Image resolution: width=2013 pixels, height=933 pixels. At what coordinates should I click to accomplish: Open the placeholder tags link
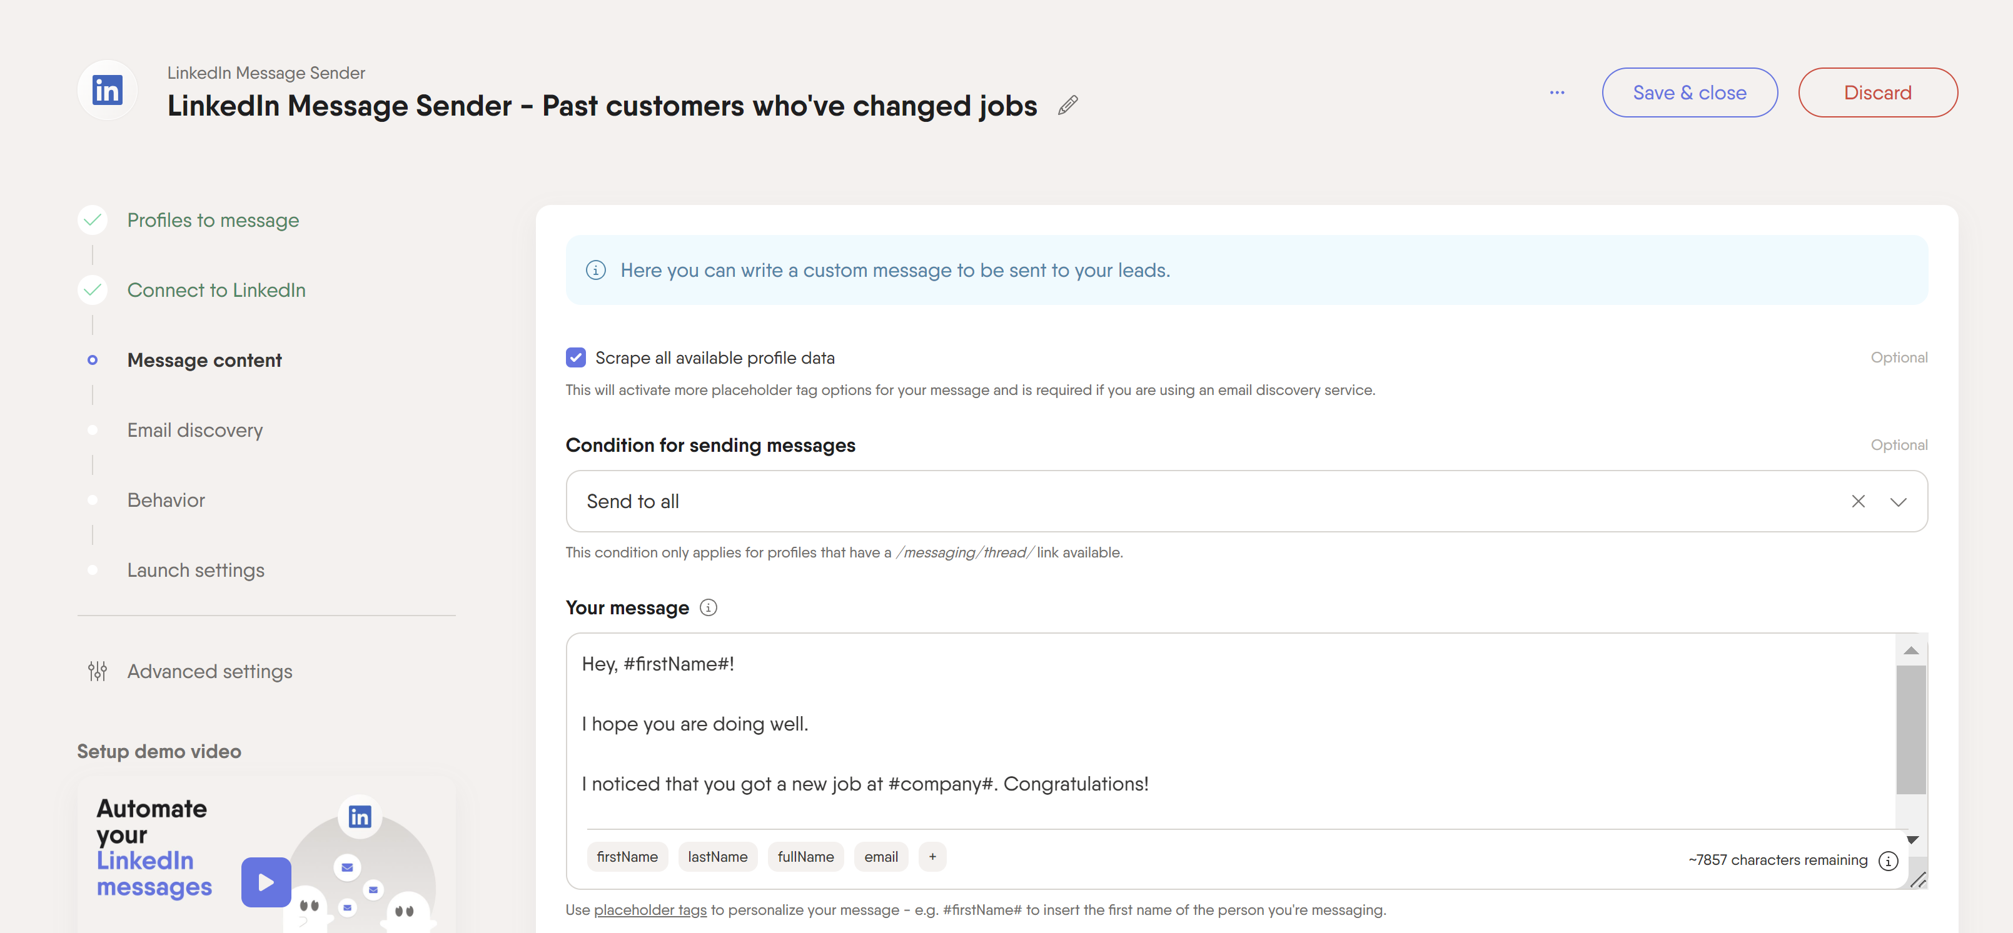[649, 910]
